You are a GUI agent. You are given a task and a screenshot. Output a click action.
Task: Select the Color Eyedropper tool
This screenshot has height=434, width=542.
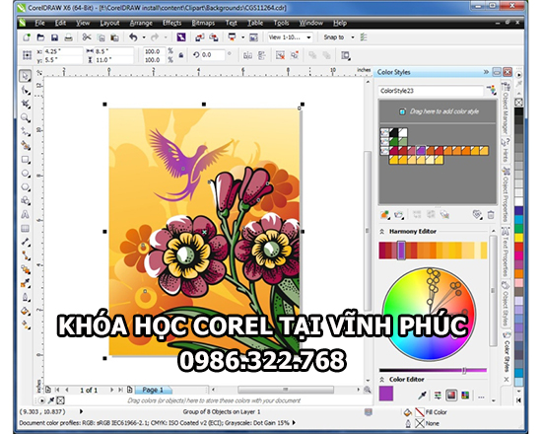[26, 283]
